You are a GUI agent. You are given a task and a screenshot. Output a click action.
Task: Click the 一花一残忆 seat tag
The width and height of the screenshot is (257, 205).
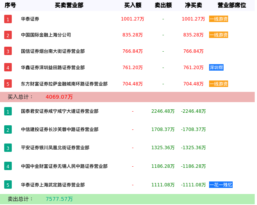tap(221, 185)
